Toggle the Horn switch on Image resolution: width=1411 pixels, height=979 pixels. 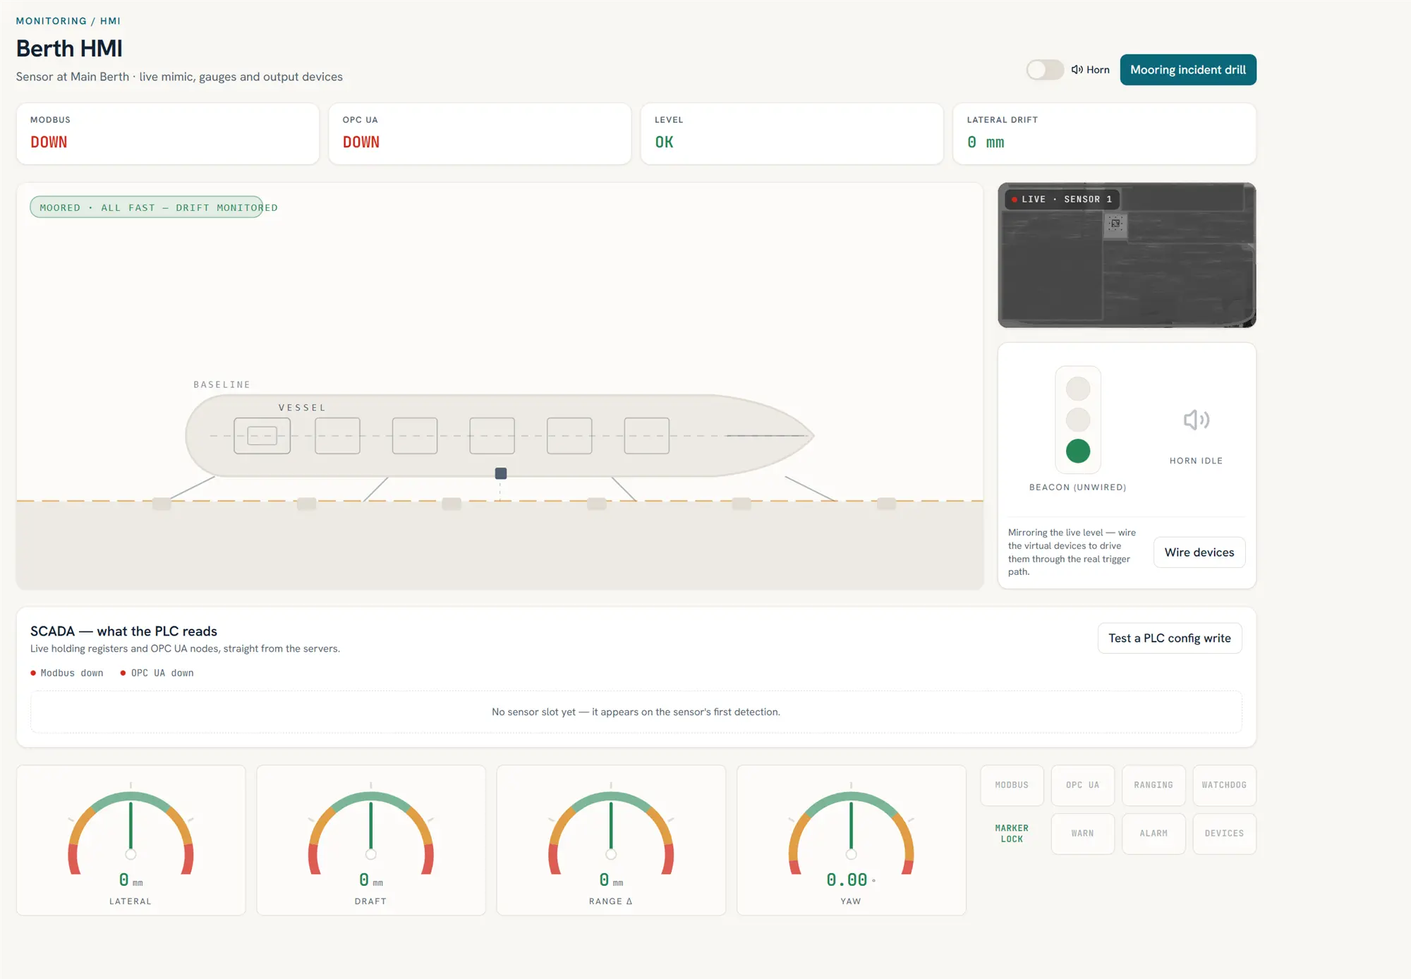click(x=1045, y=70)
